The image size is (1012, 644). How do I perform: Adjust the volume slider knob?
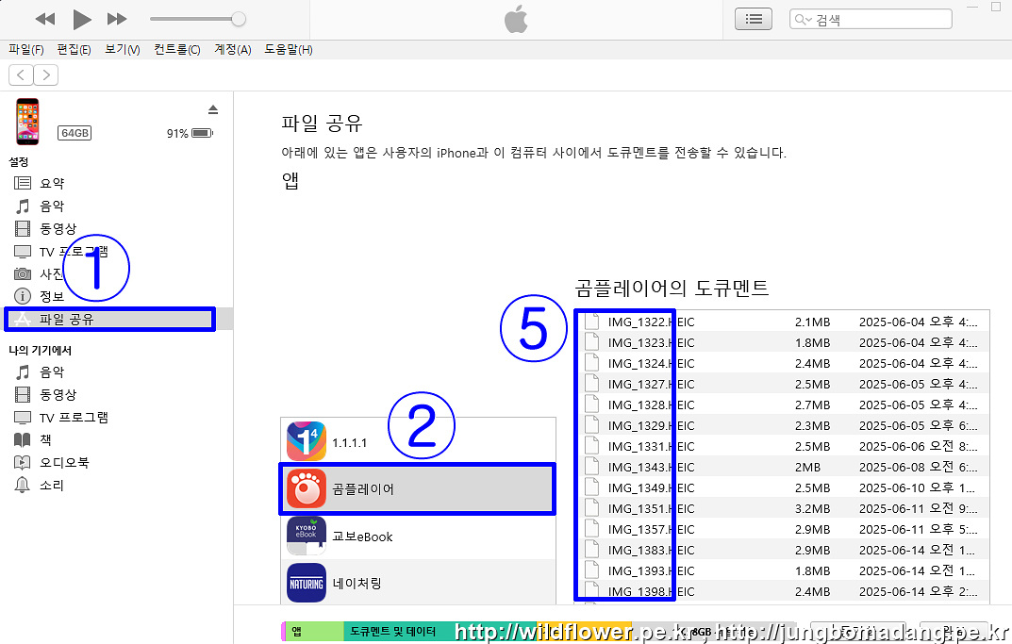click(x=239, y=20)
